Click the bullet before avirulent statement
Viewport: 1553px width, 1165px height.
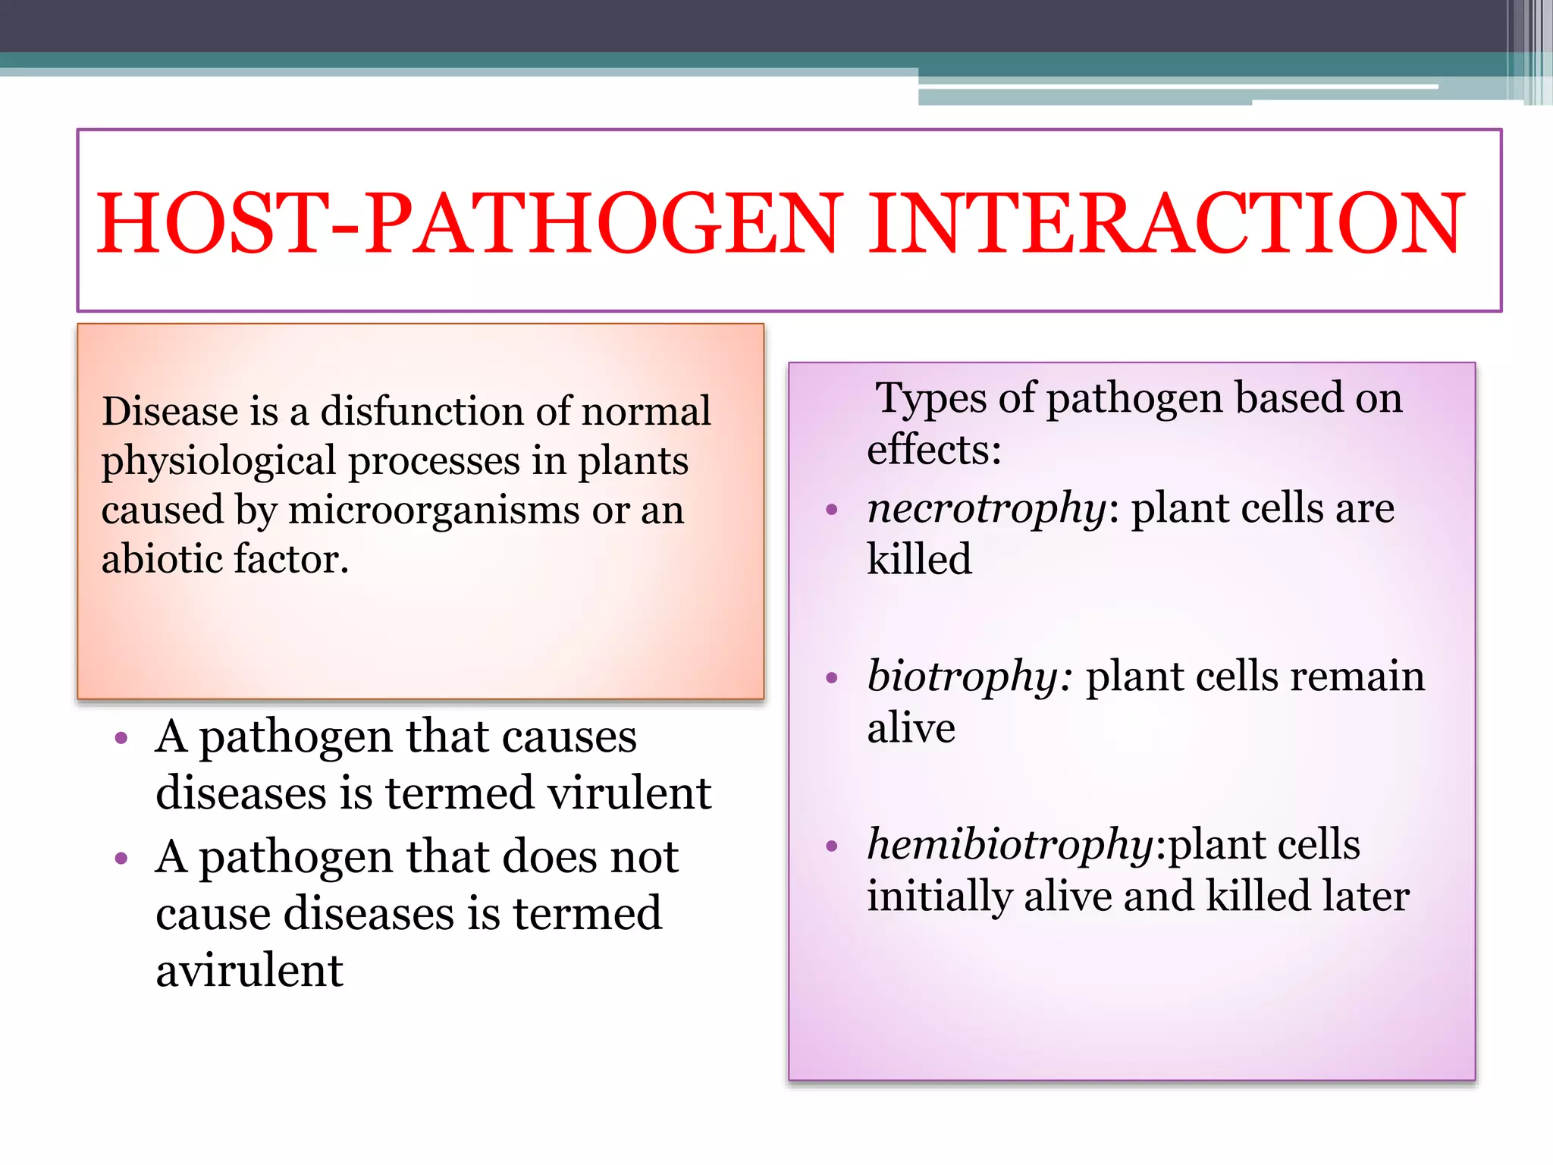pyautogui.click(x=121, y=859)
